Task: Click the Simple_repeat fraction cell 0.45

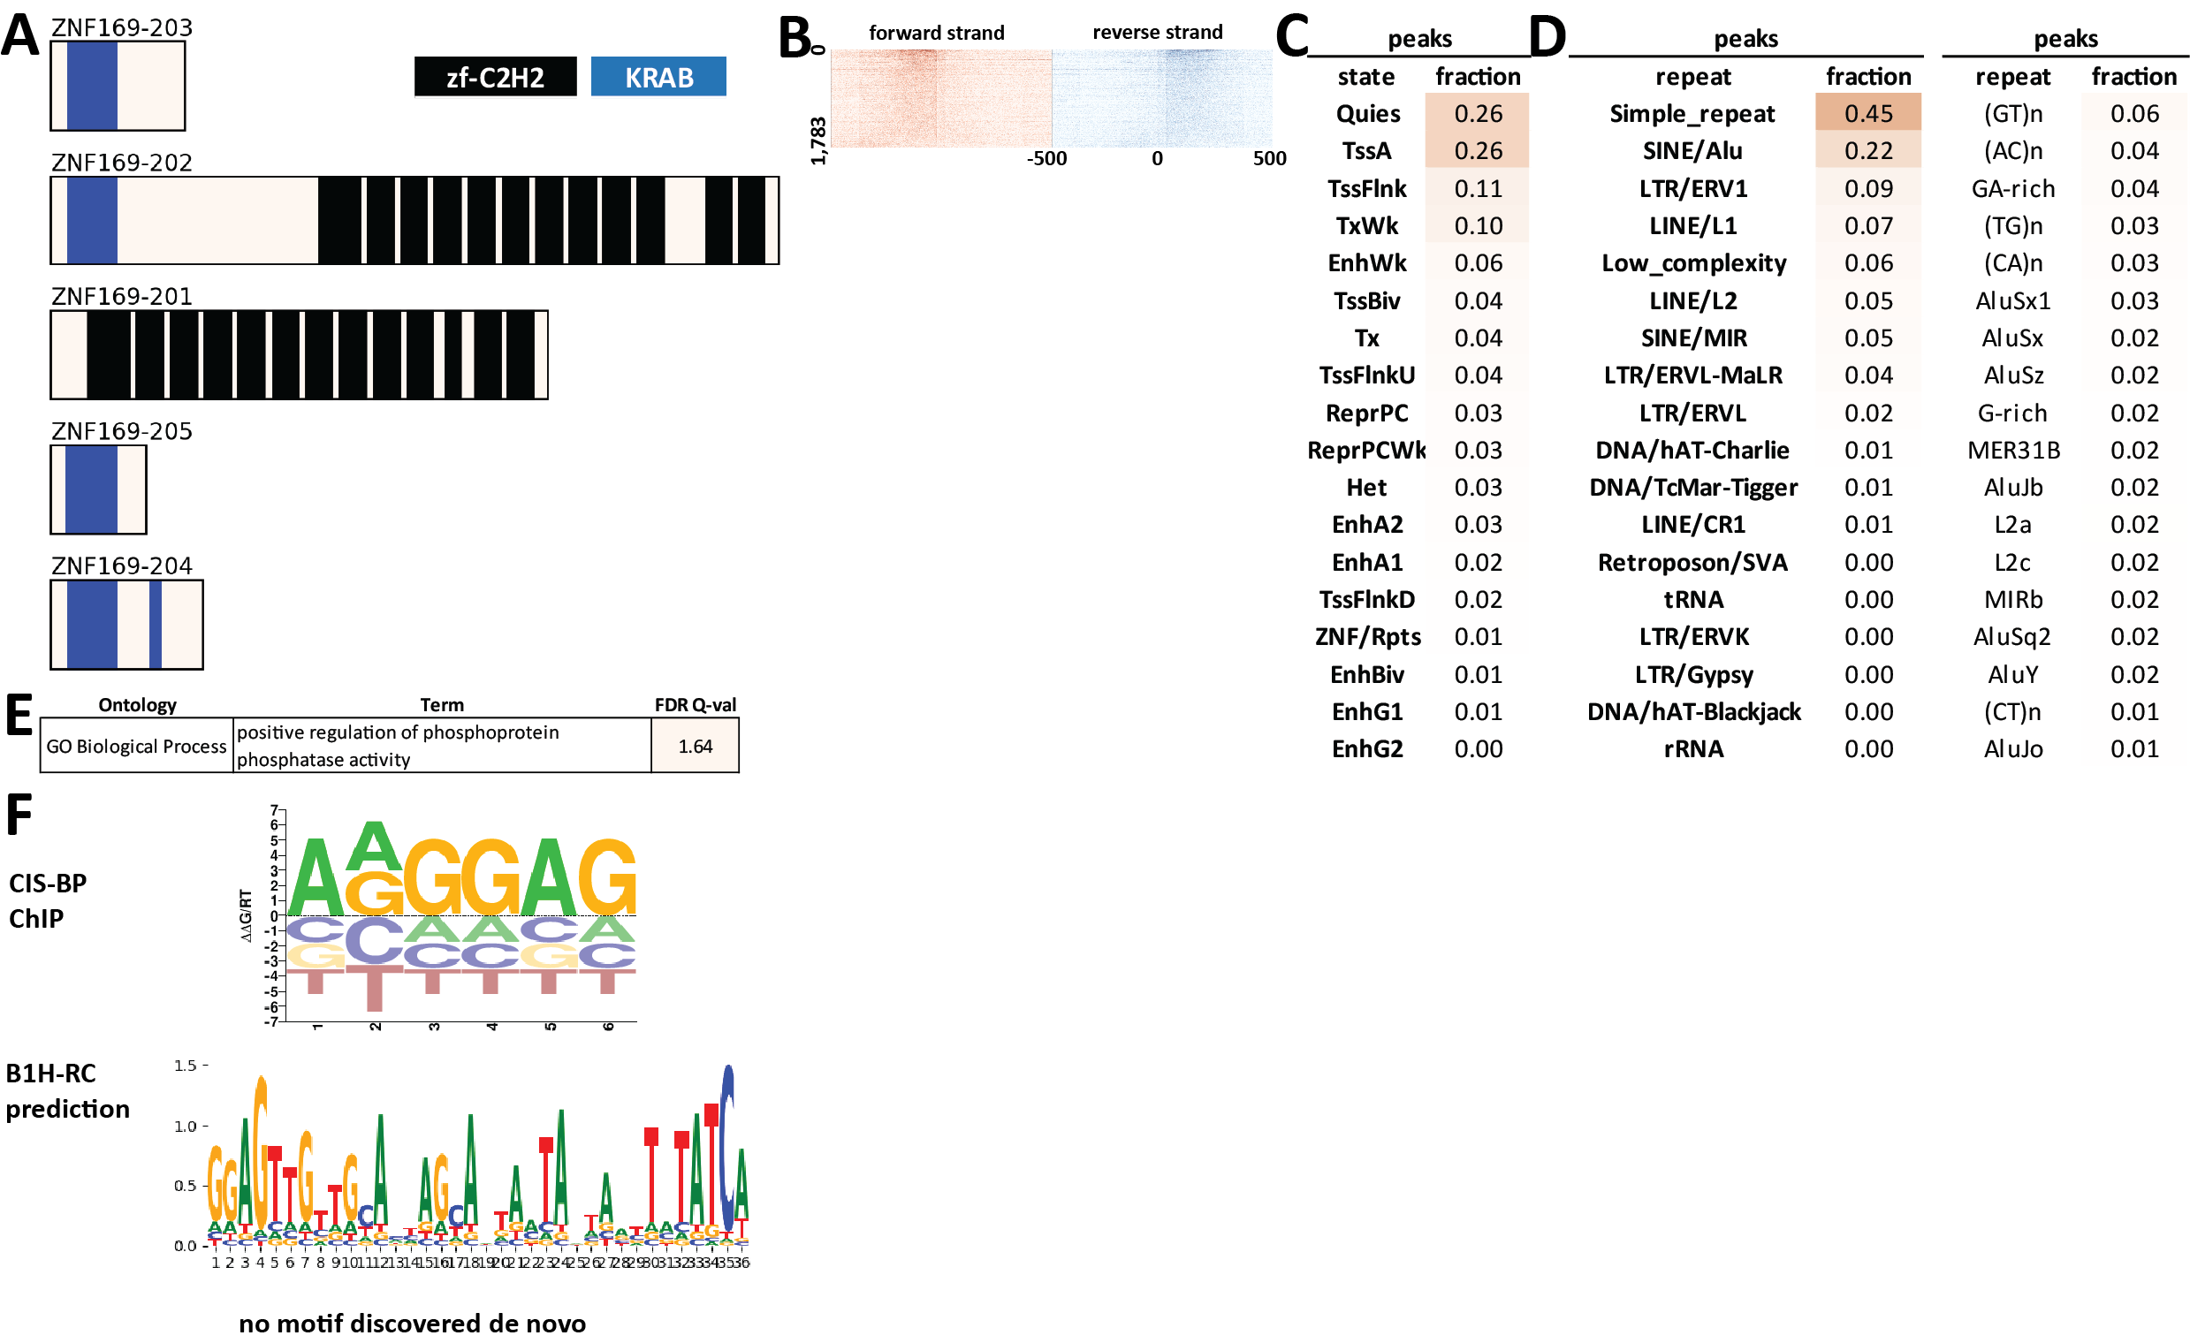Action: tap(1867, 114)
